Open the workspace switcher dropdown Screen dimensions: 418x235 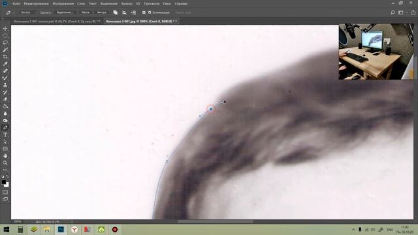[x=402, y=12]
